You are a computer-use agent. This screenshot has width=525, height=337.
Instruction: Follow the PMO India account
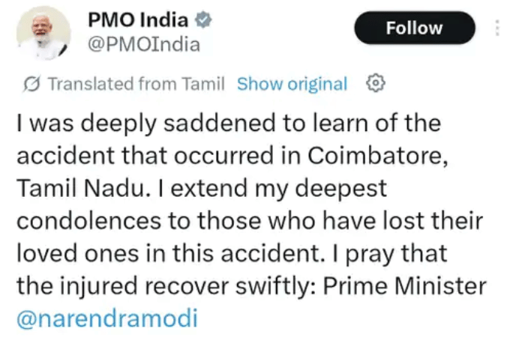click(414, 28)
